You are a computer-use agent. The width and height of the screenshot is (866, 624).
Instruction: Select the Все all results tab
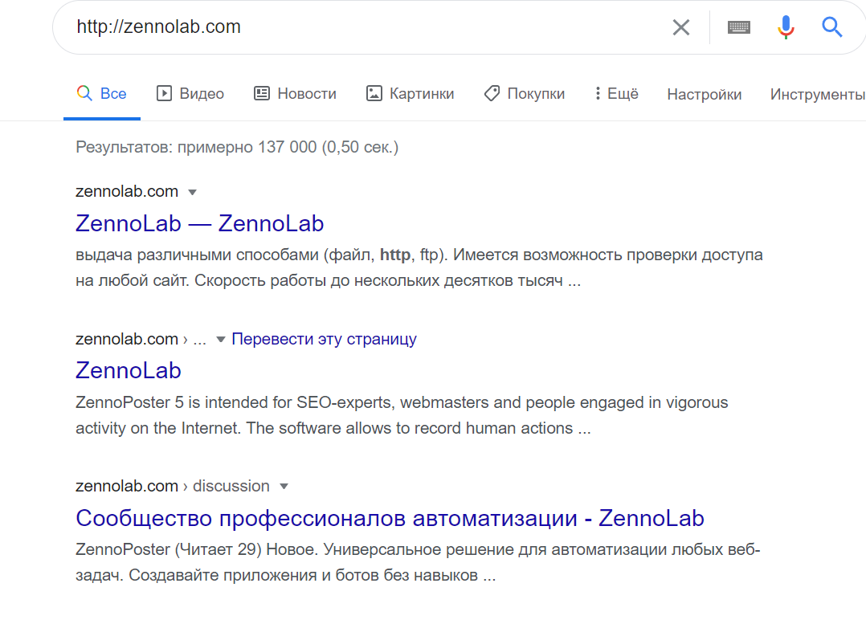(101, 93)
